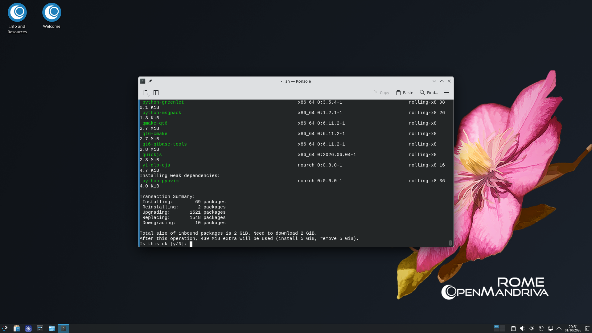This screenshot has width=592, height=333.
Task: Click the 'qmake-qt6' package name
Action: (155, 123)
